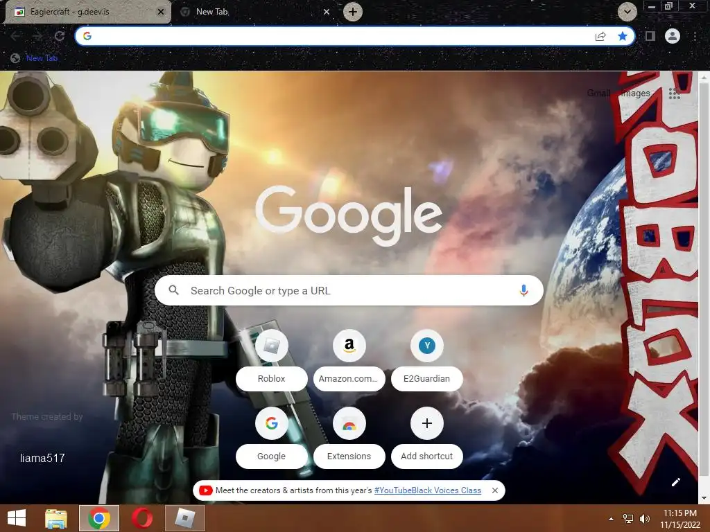Open the Extensions shortcut
Image resolution: width=710 pixels, height=532 pixels.
tap(349, 424)
